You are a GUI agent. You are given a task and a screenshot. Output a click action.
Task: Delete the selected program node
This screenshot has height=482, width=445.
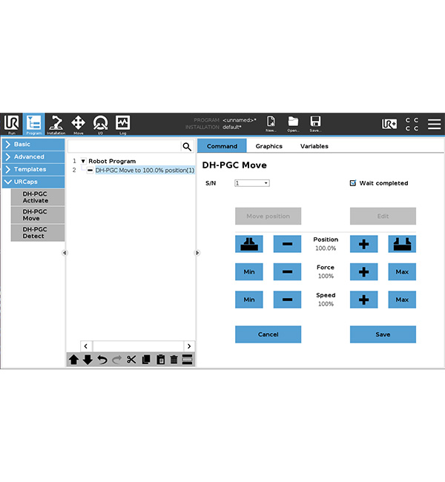(x=174, y=360)
